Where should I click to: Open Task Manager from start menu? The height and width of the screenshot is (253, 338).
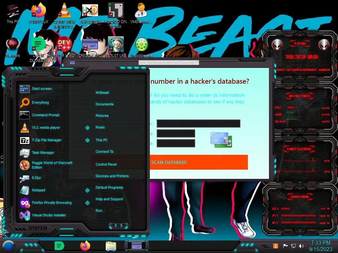click(43, 153)
